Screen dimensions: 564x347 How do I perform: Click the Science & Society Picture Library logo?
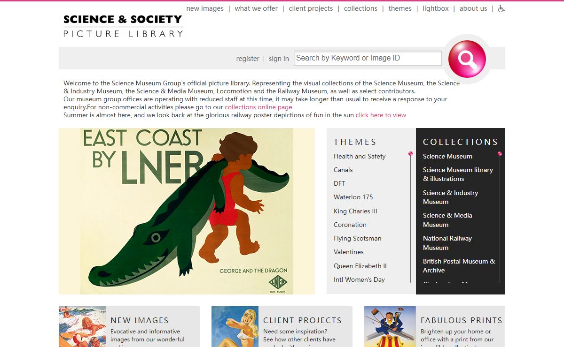tap(123, 26)
